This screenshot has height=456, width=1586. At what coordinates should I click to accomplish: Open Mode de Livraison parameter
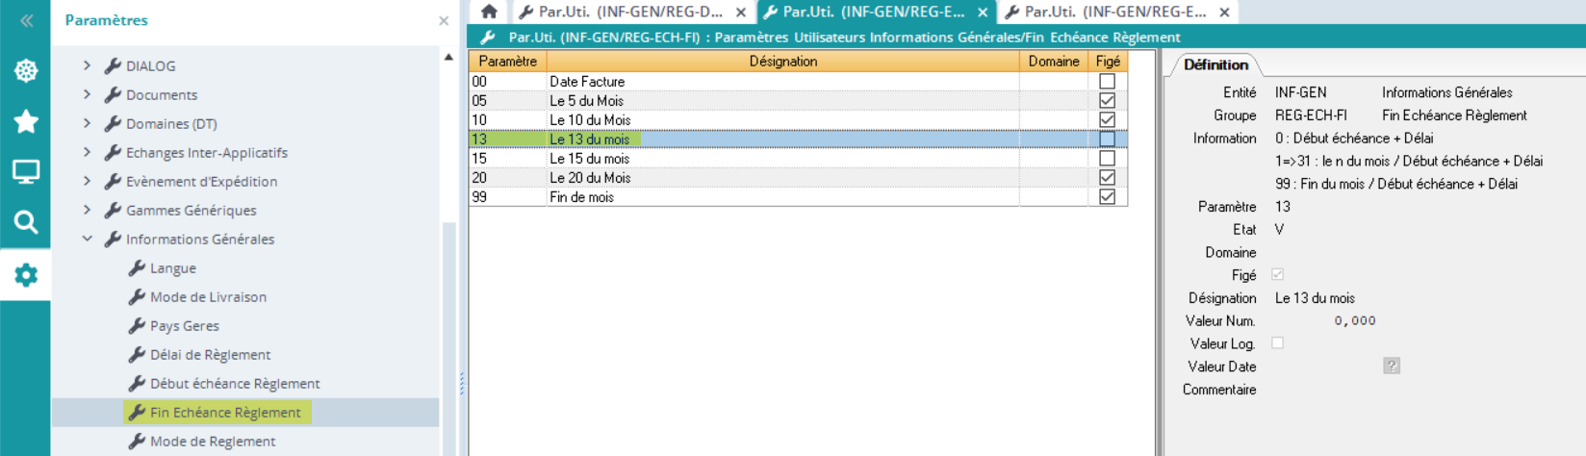(x=208, y=297)
